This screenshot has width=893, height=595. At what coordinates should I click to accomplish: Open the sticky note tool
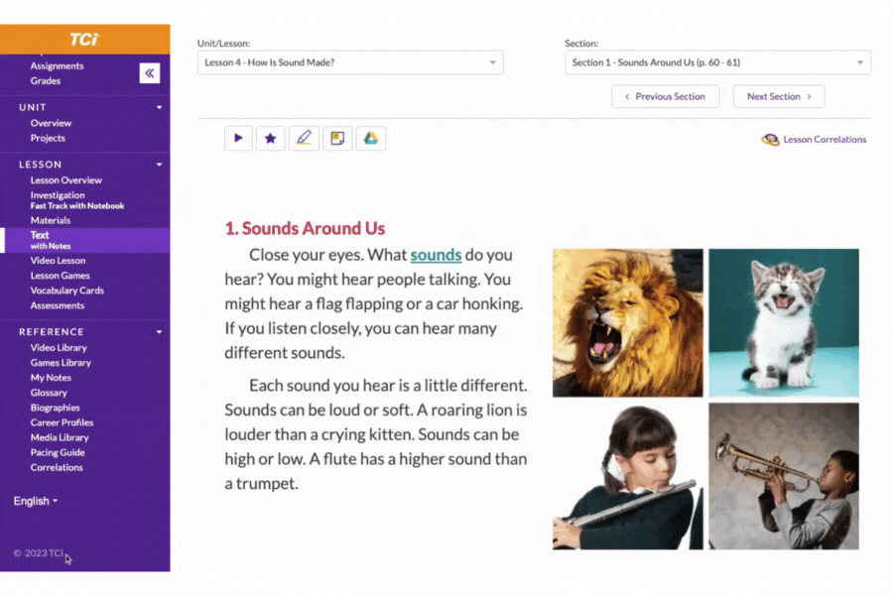337,139
